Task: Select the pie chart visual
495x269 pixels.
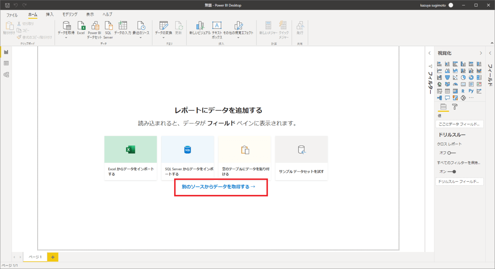Action: (463, 77)
